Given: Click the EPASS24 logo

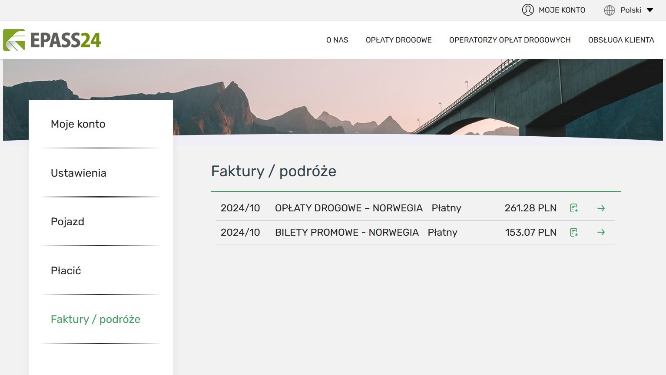Looking at the screenshot, I should [x=52, y=40].
